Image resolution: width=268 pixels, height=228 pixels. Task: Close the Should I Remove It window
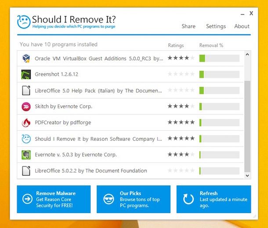[x=251, y=13]
